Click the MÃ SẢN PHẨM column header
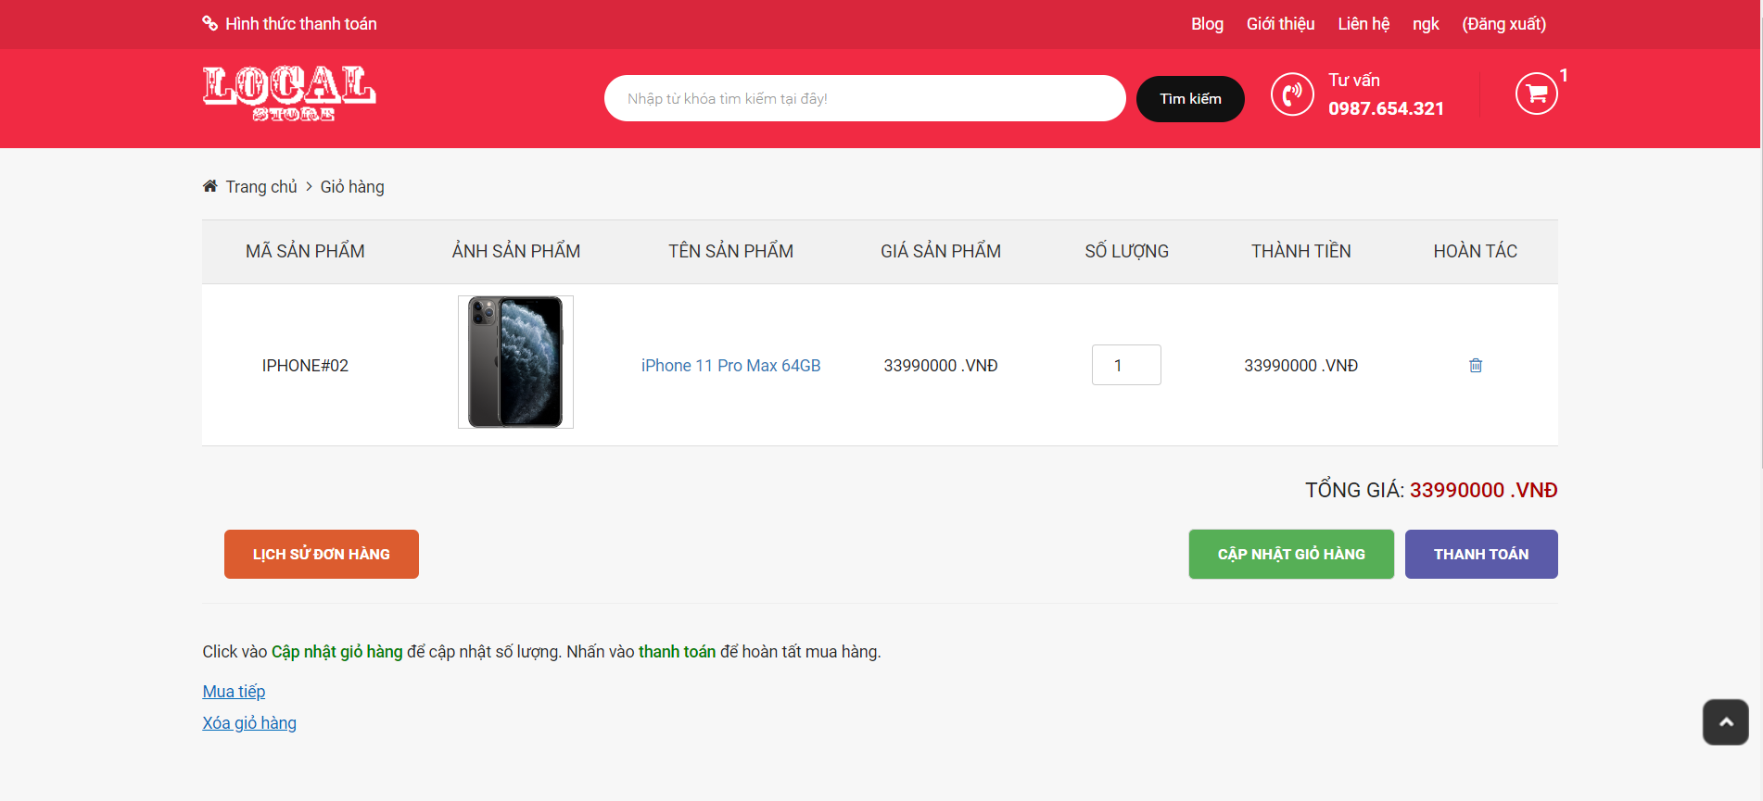 pyautogui.click(x=305, y=251)
